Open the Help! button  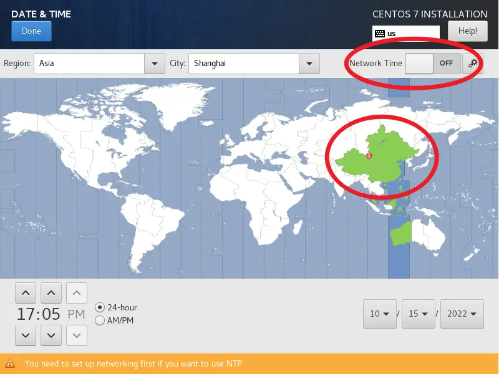click(467, 31)
